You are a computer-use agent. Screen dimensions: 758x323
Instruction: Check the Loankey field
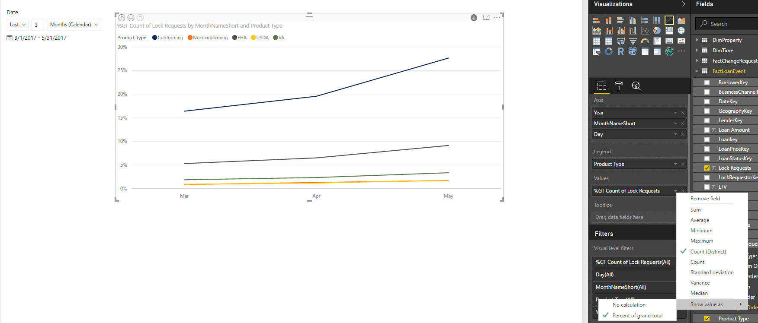pyautogui.click(x=707, y=139)
